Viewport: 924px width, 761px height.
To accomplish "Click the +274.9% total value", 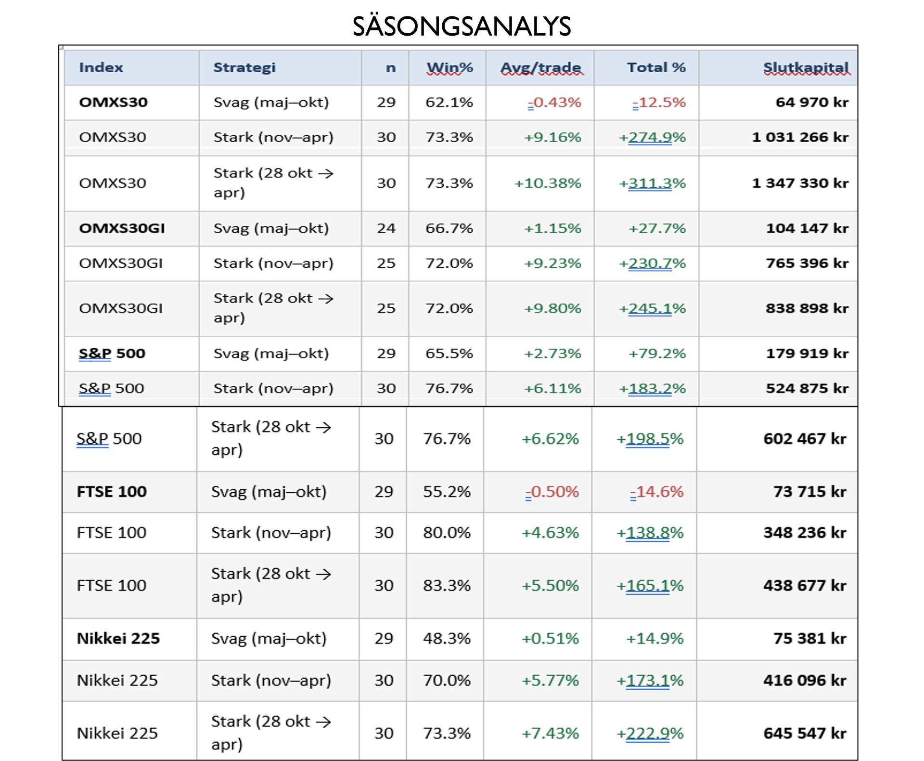I will pos(652,137).
